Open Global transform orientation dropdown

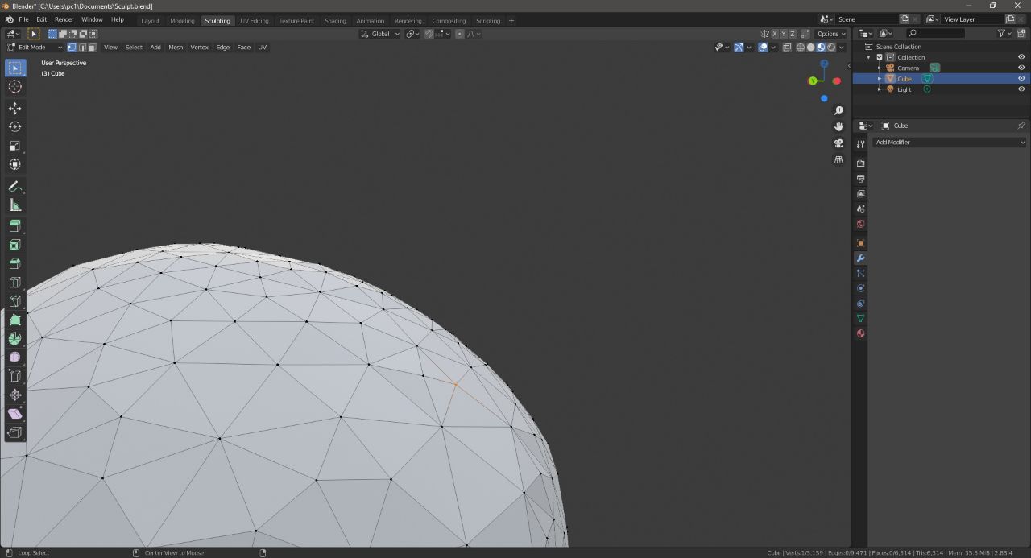pos(379,34)
